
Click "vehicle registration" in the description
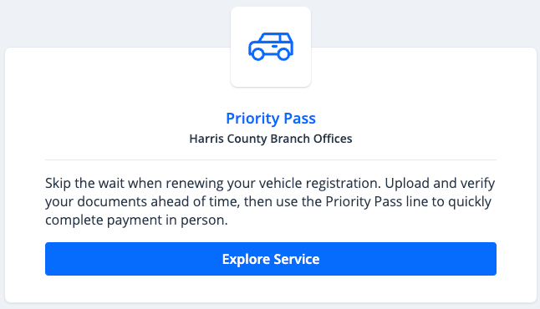click(320, 184)
